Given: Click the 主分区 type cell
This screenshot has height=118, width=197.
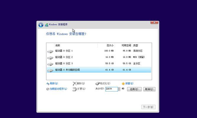Looking at the screenshot, I should [x=137, y=63].
